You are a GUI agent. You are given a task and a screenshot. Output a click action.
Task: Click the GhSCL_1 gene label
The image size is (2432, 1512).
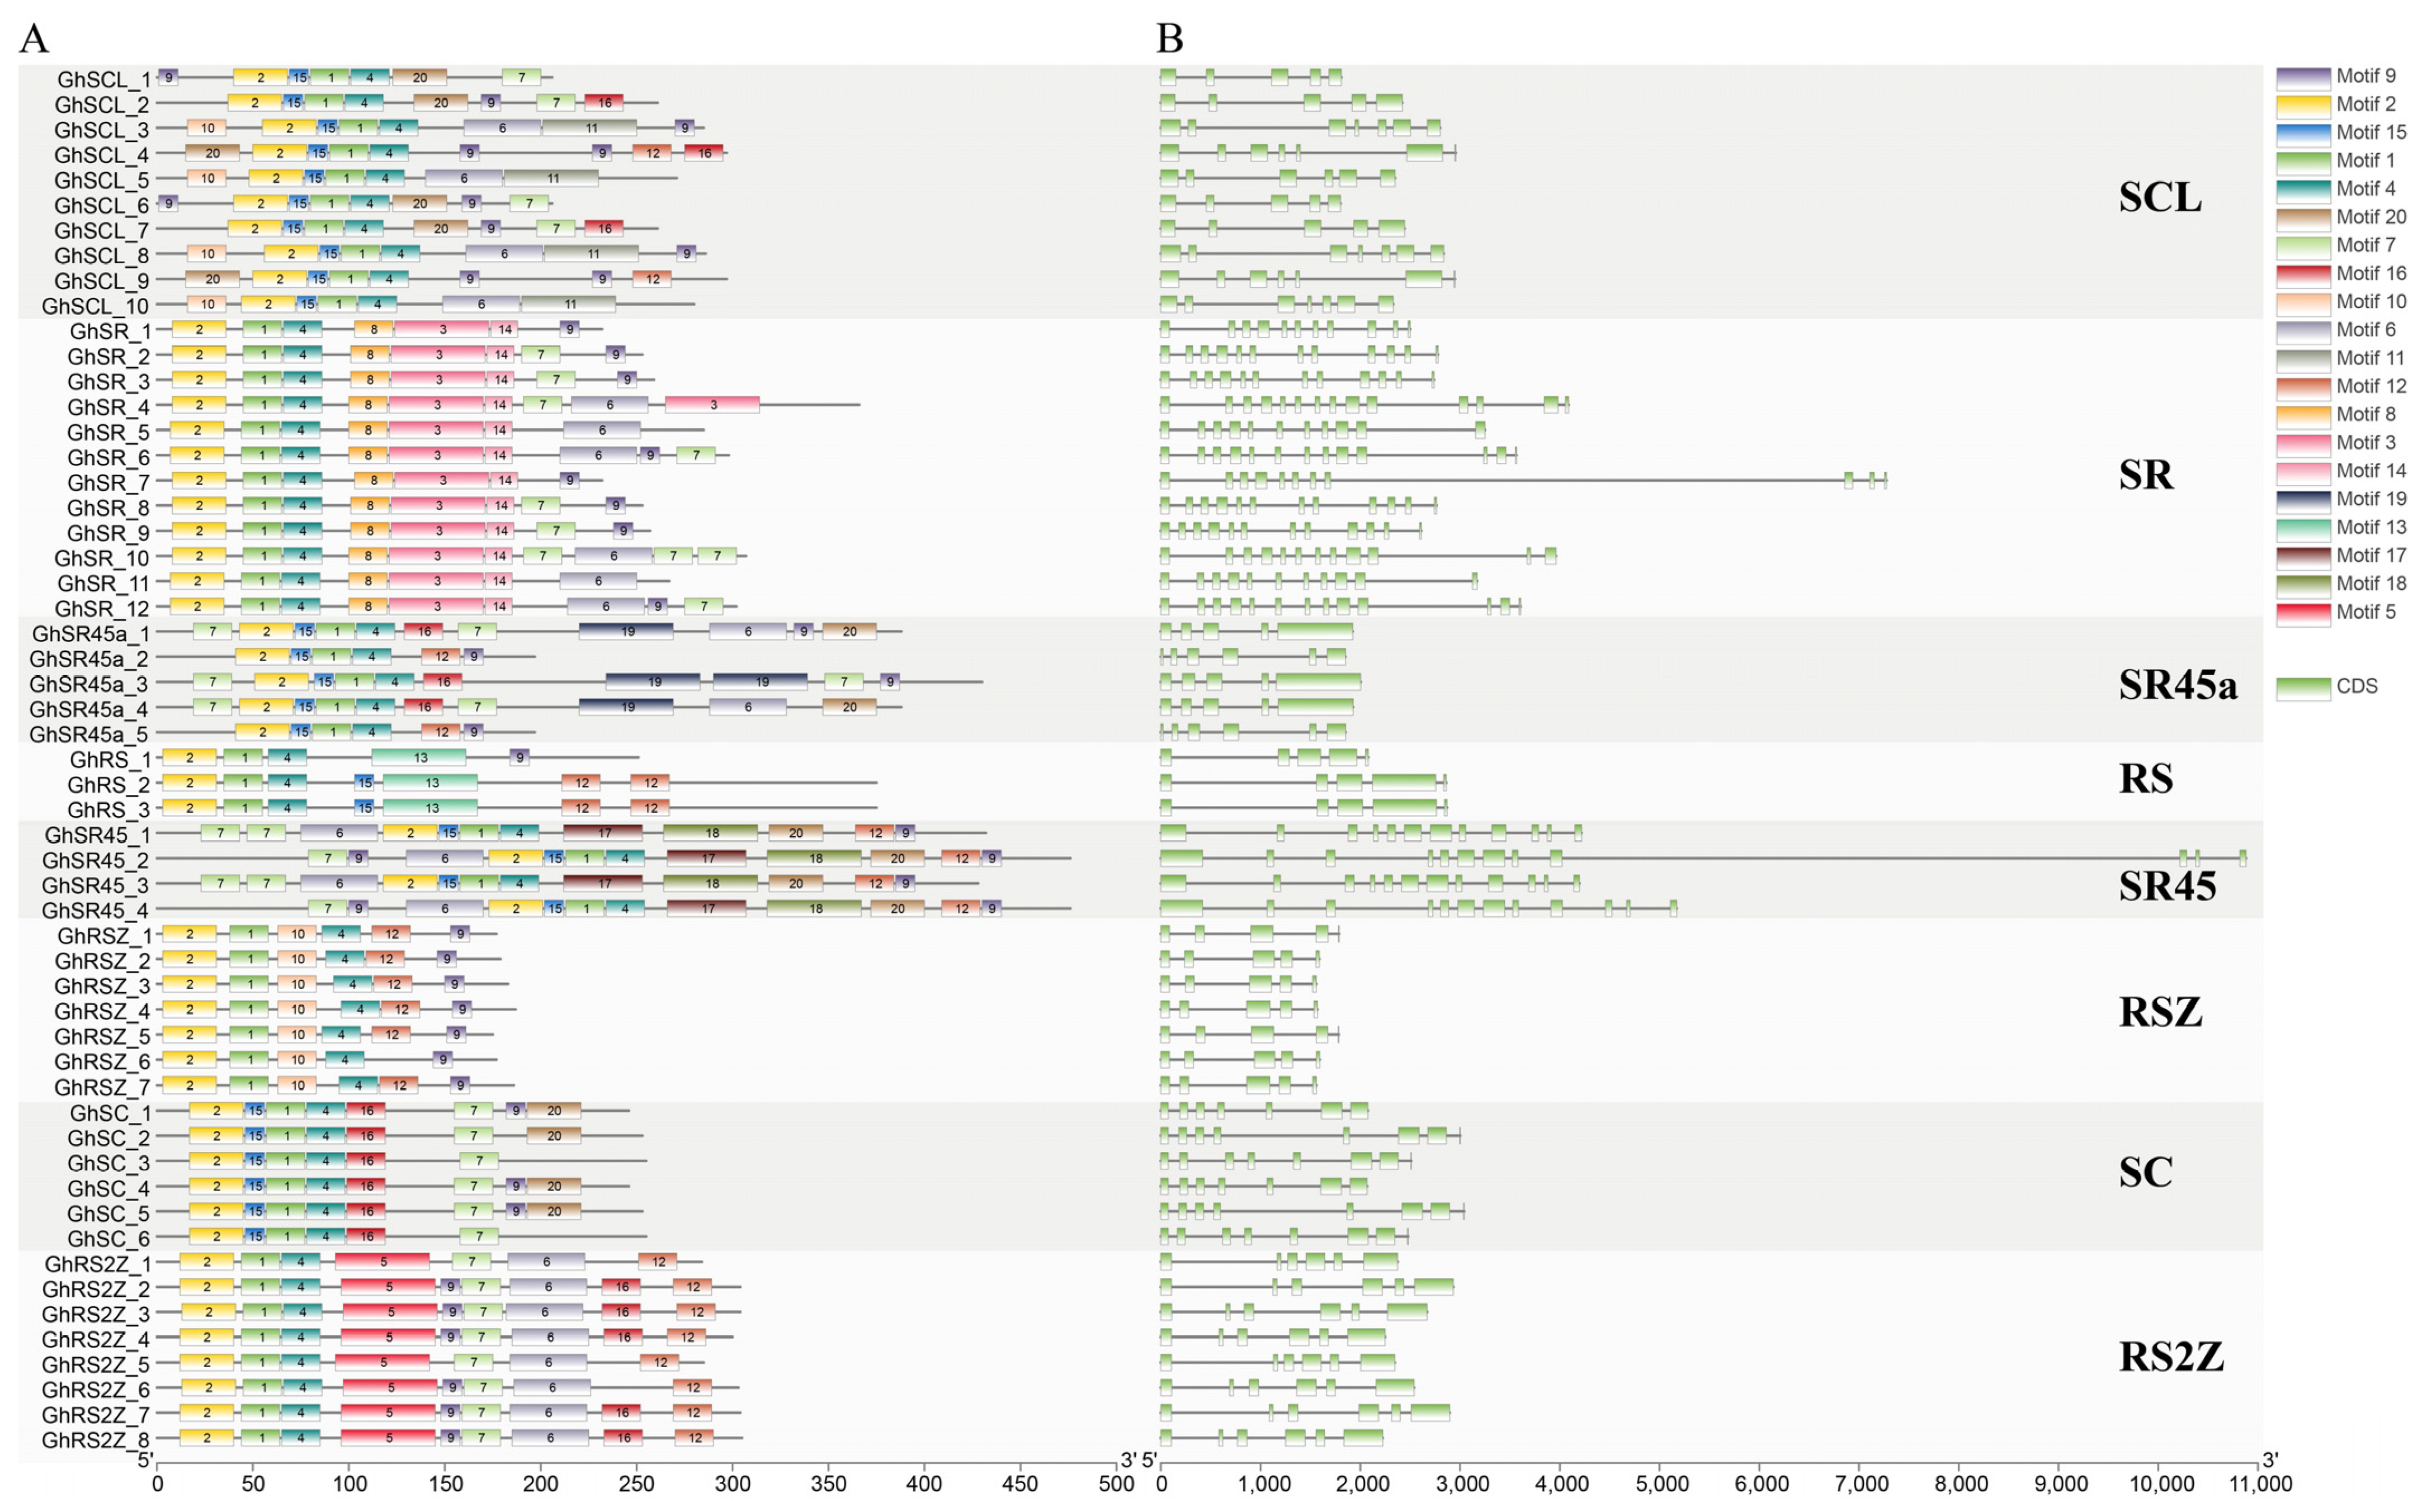(x=104, y=79)
